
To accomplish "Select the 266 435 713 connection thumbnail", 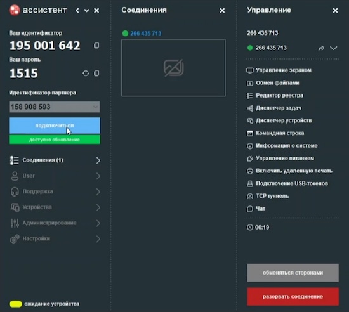I will pos(173,68).
